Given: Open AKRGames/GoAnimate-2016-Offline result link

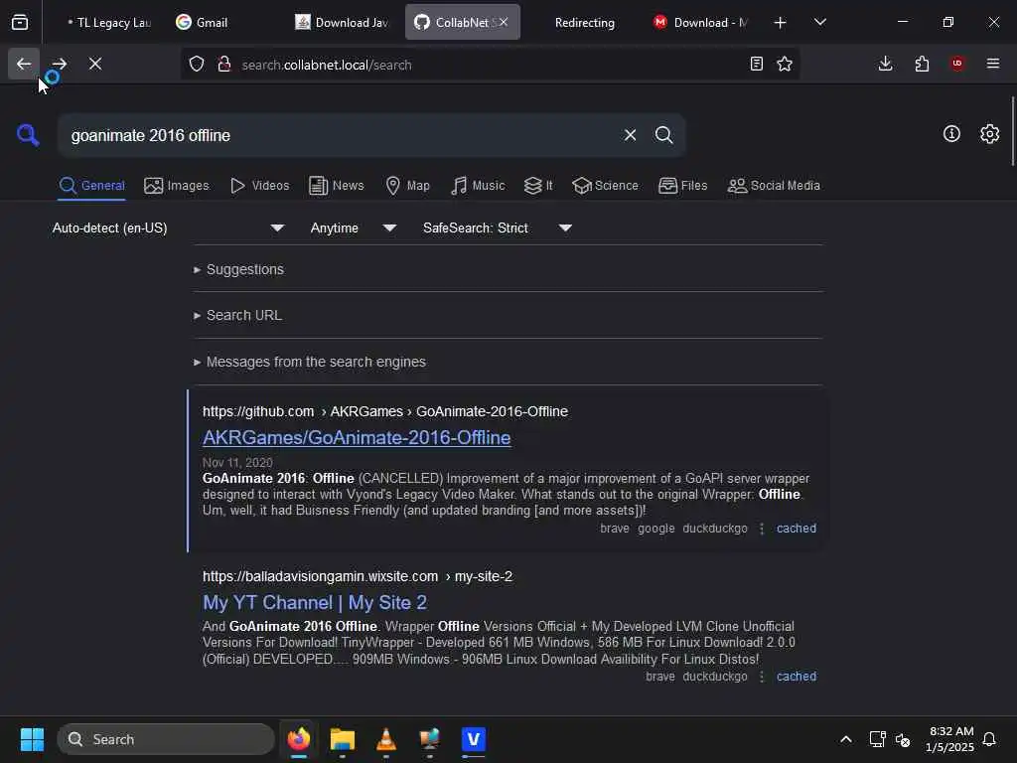Looking at the screenshot, I should click(x=357, y=438).
